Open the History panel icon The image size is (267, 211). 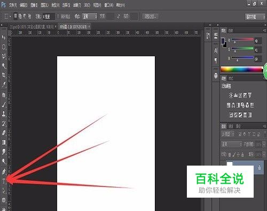coord(208,36)
